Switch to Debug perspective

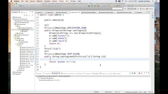tap(143, 9)
